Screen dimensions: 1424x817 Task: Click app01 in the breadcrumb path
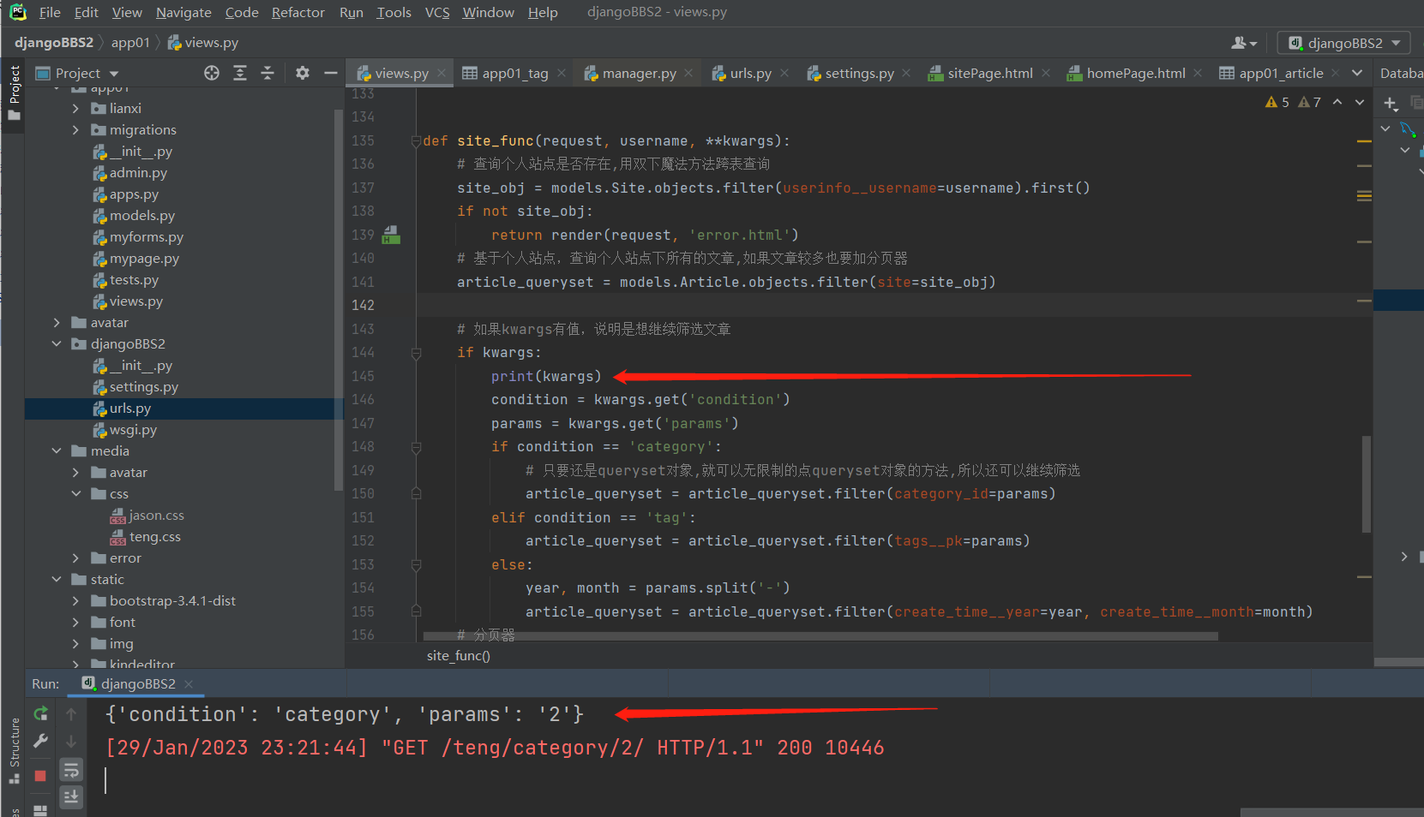[130, 42]
